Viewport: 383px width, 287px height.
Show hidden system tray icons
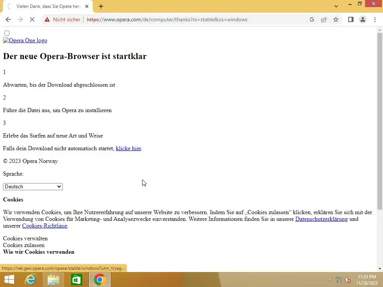click(330, 280)
